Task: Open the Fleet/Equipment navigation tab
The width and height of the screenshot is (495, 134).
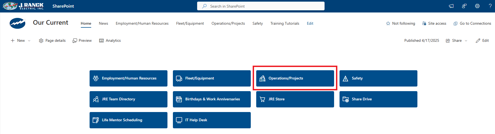Action: pyautogui.click(x=190, y=23)
